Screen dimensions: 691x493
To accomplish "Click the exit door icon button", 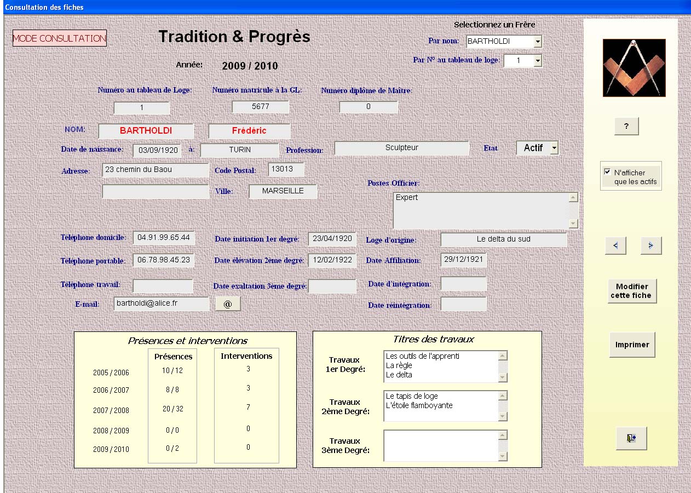I will [631, 438].
